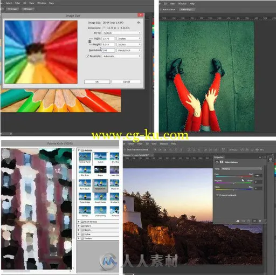
Task: Click the Refine Edge button
Action: [x=187, y=10]
